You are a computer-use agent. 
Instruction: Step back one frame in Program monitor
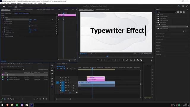(113, 60)
